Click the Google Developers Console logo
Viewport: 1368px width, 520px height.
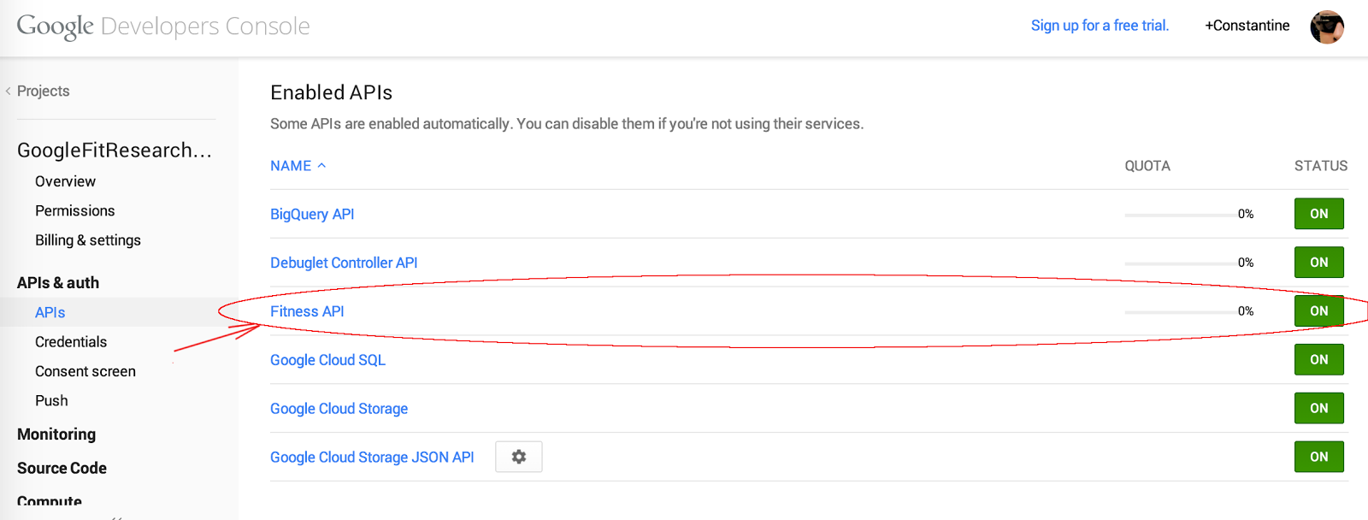pyautogui.click(x=162, y=26)
